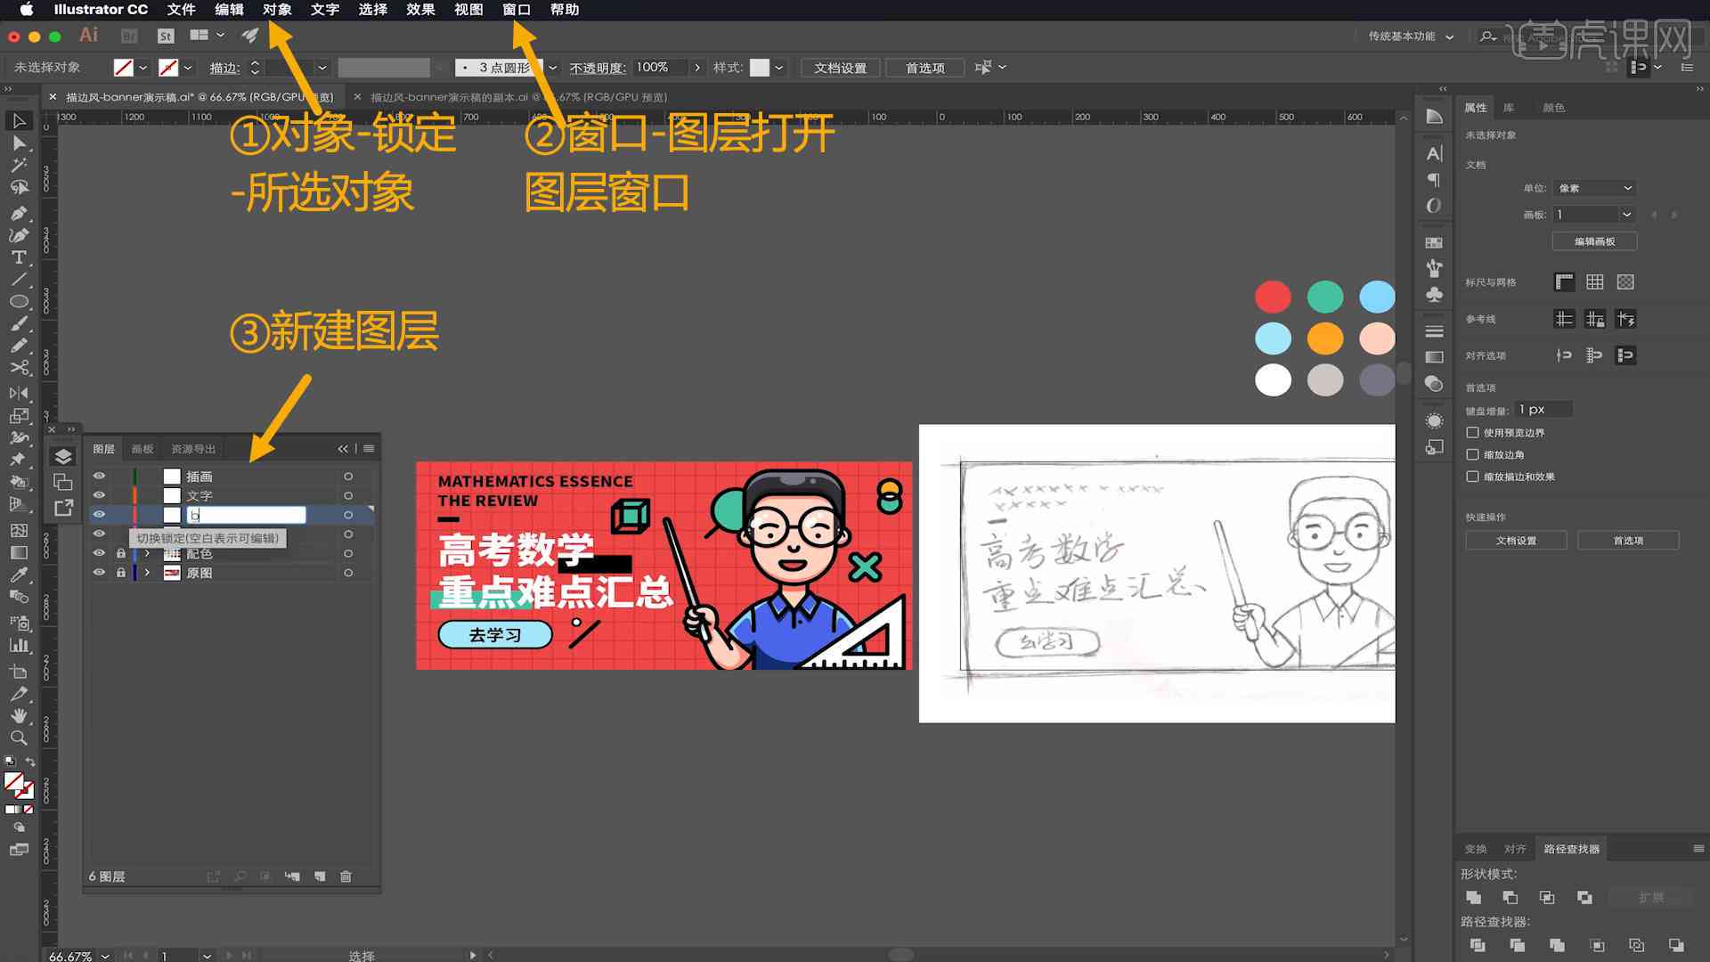1710x962 pixels.
Task: Toggle visibility of 插画 layer
Action: tap(100, 476)
